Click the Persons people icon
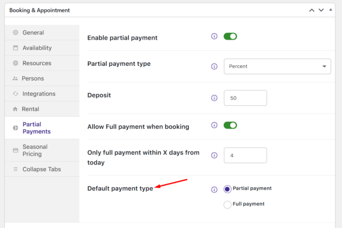The height and width of the screenshot is (228, 342). 15,78
